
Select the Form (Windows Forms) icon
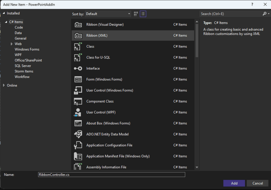pos(78,79)
